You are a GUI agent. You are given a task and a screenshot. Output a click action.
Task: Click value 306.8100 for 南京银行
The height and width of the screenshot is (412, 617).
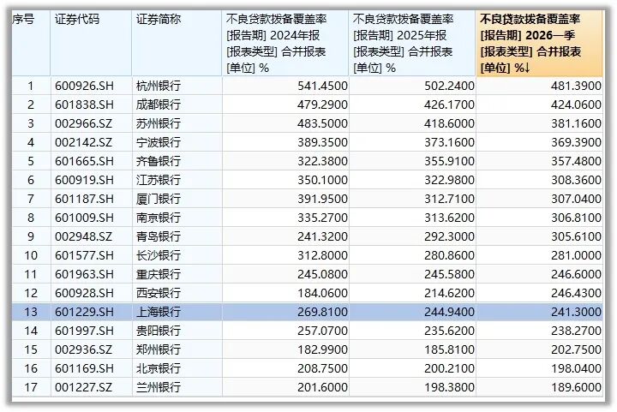(x=576, y=218)
